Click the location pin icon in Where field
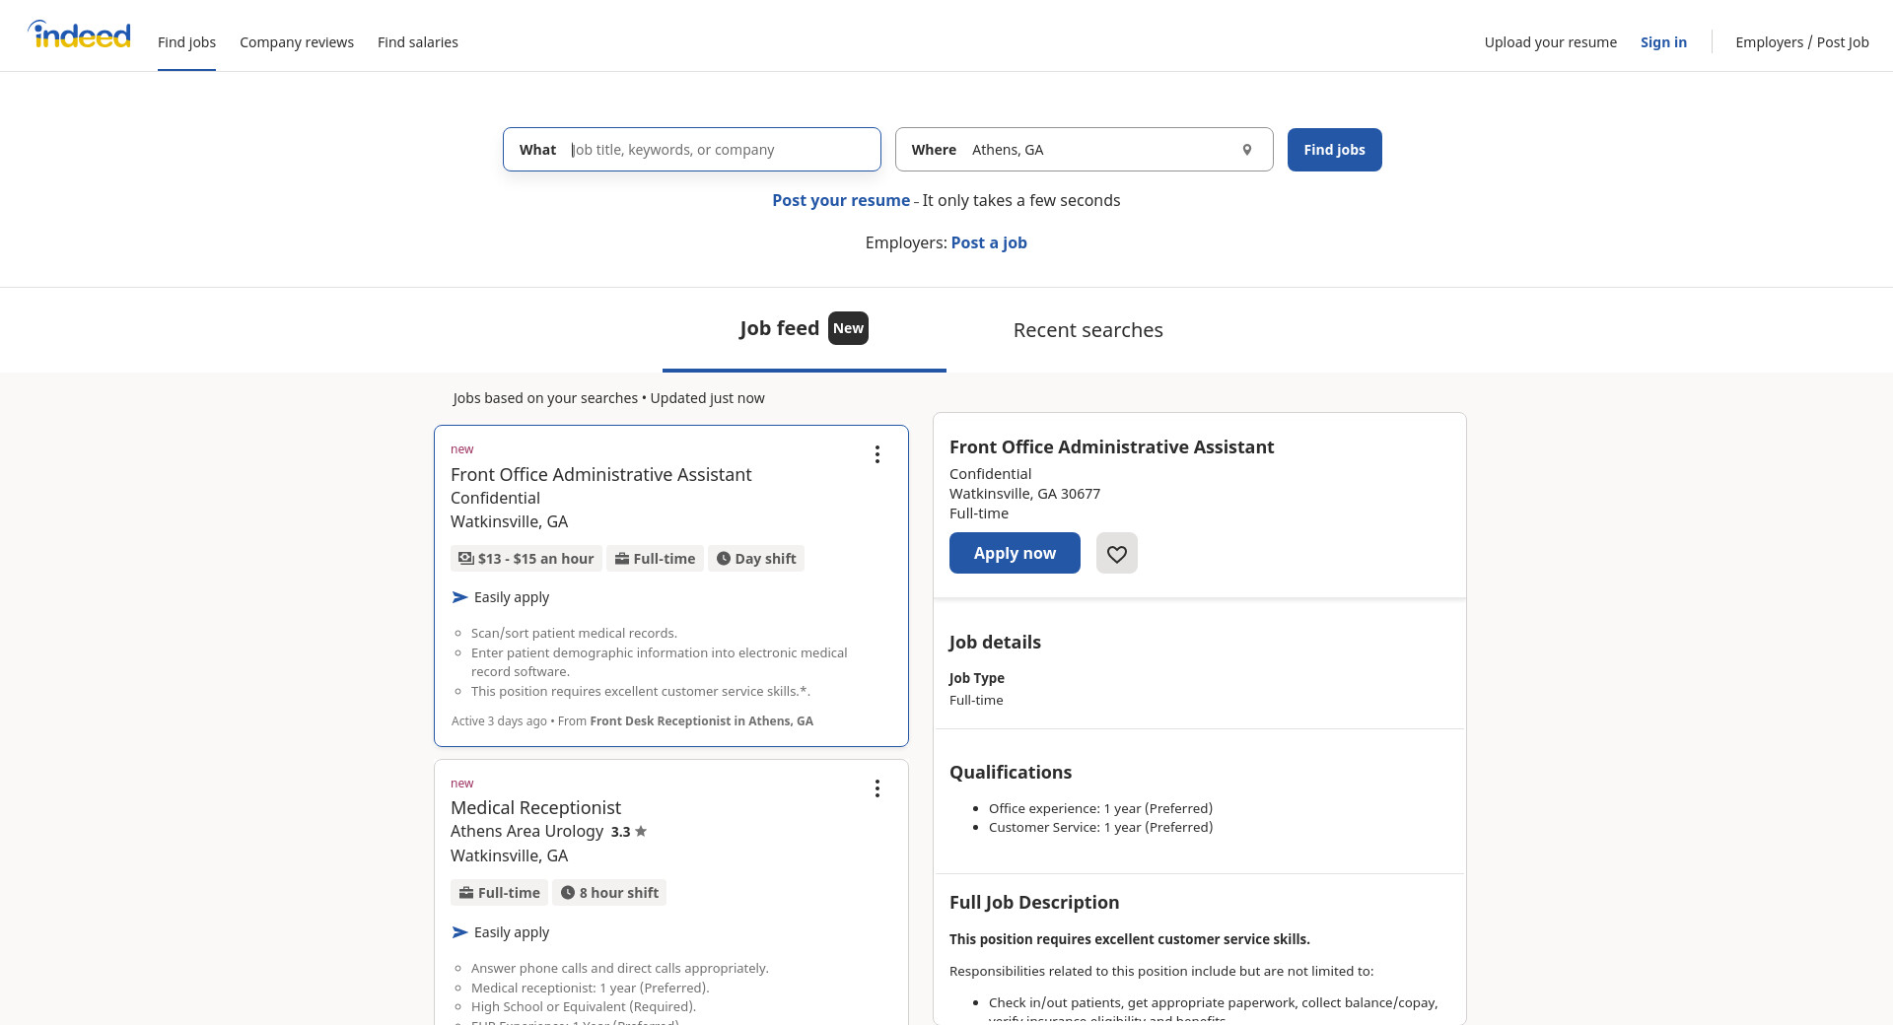The image size is (1893, 1025). (x=1247, y=150)
